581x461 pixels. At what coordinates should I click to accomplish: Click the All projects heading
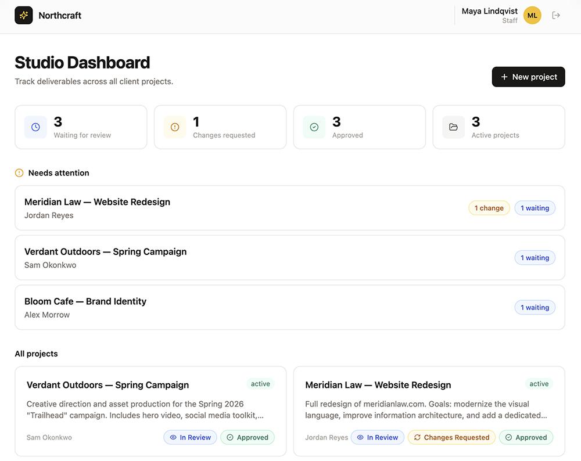tap(36, 354)
